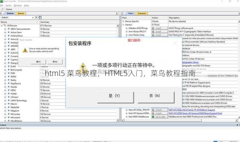Open the search history dropdown arrow
This screenshot has width=240, height=142.
[x=33, y=18]
